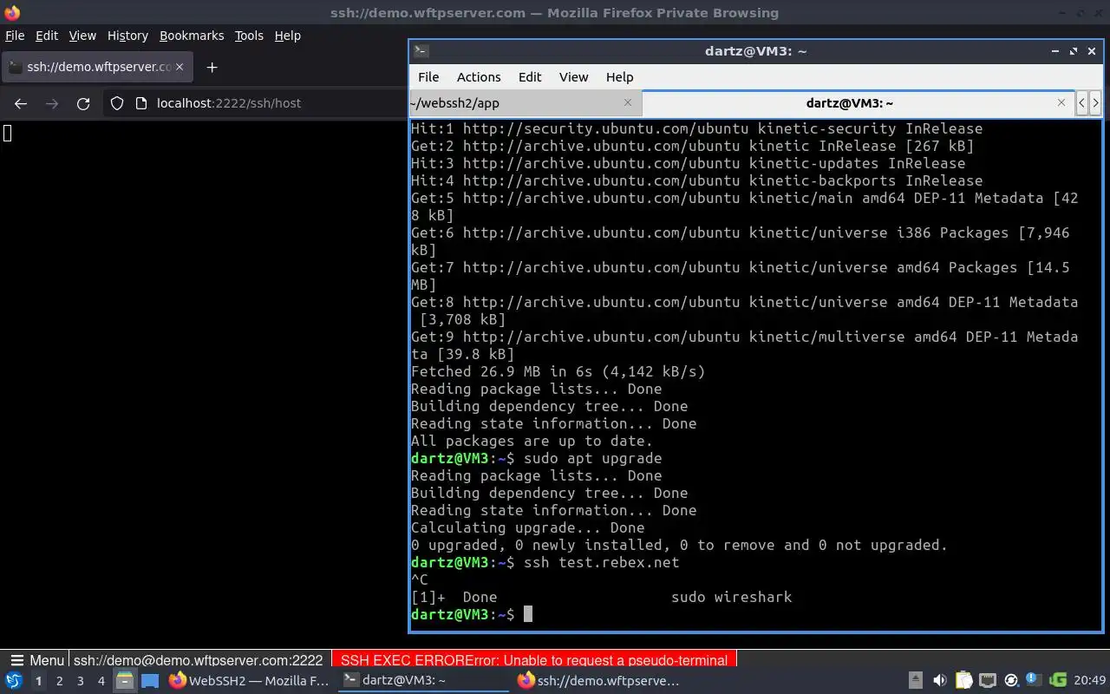This screenshot has height=694, width=1110.
Task: Click the green G tray icon
Action: point(1058,681)
